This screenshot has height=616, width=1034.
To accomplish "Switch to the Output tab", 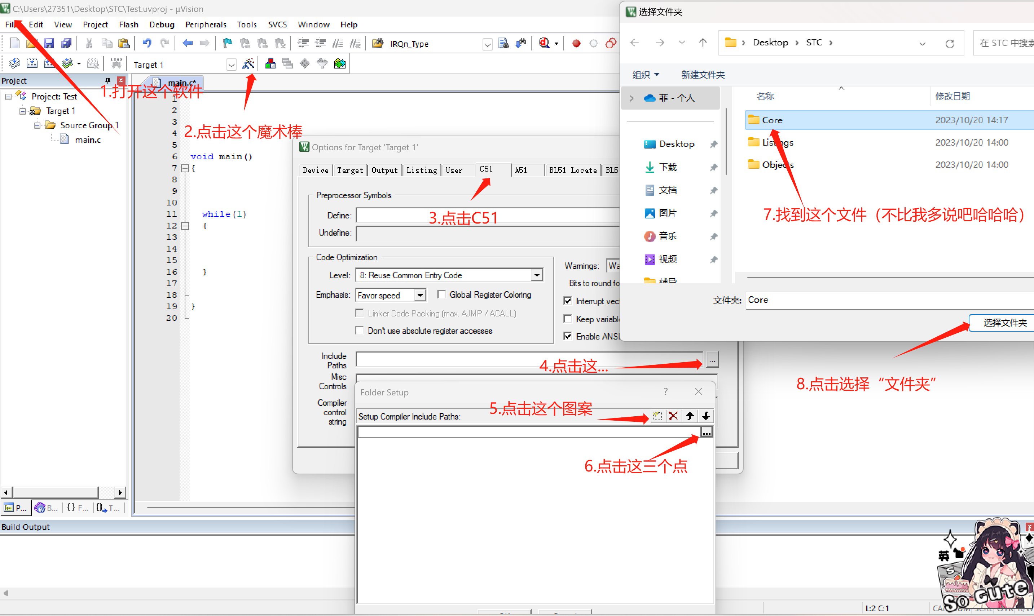I will [384, 170].
